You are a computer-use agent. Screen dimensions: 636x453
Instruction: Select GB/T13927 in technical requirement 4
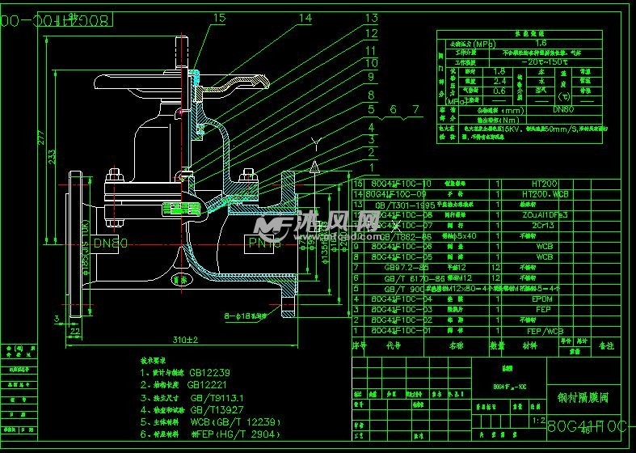tap(217, 410)
